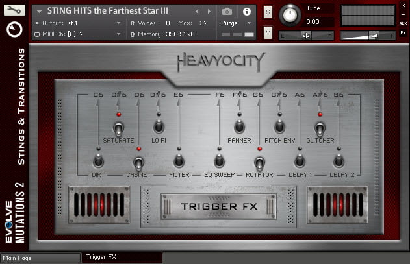Flip the Pitch Env toggle switch
410x264 pixels.
pyautogui.click(x=279, y=126)
